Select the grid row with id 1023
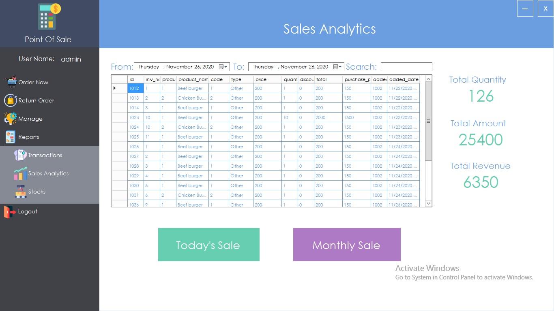 [x=135, y=117]
